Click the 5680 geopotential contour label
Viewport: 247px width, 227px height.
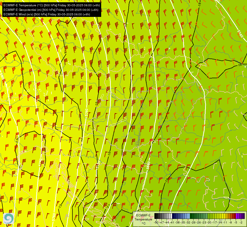point(148,165)
